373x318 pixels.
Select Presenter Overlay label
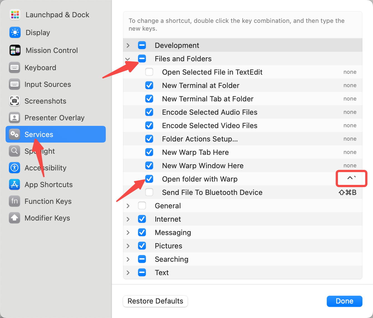[x=55, y=118]
